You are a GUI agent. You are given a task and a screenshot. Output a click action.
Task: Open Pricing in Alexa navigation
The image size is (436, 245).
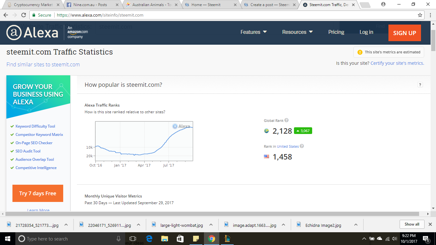(336, 32)
